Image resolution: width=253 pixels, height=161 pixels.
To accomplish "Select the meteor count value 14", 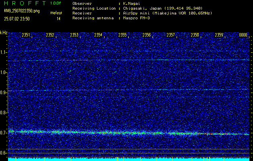I will point(58,19).
